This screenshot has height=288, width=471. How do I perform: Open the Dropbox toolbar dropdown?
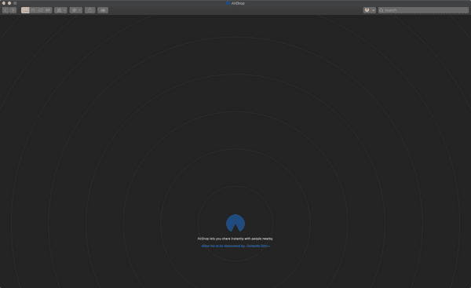[x=374, y=10]
